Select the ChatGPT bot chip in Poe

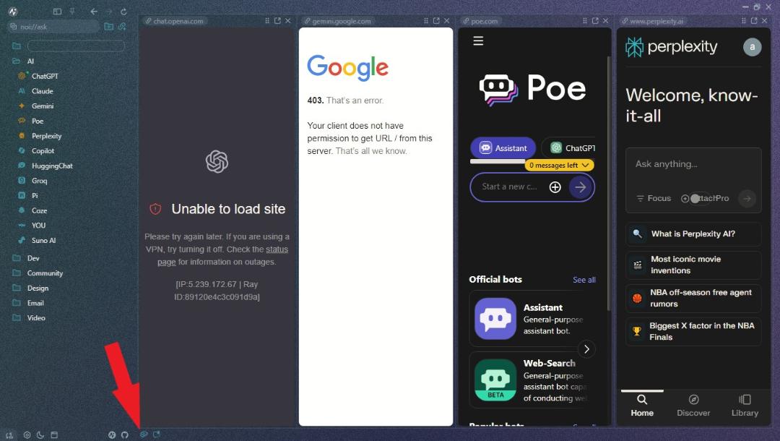(570, 147)
